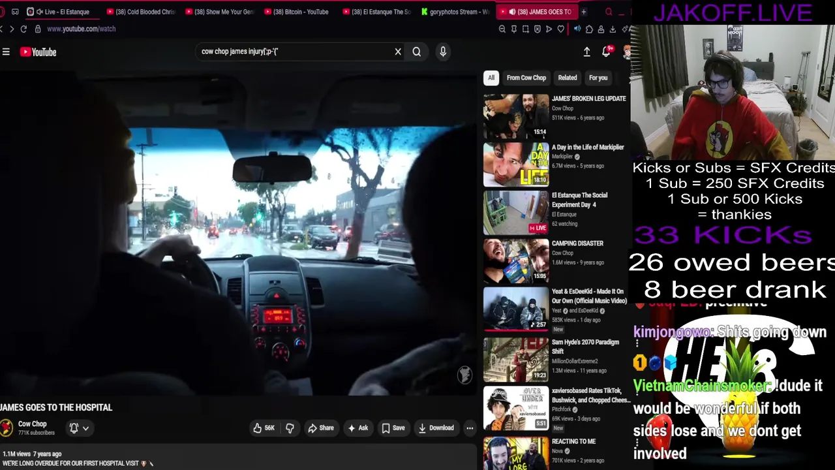Switch to Show Me Your Genitals tab
Screen dimensions: 835x470
tap(220, 12)
